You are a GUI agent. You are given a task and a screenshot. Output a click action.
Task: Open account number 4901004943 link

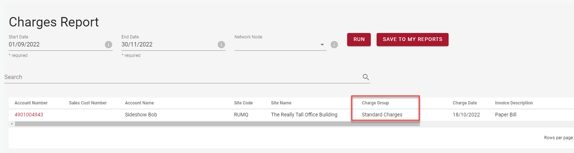(29, 115)
